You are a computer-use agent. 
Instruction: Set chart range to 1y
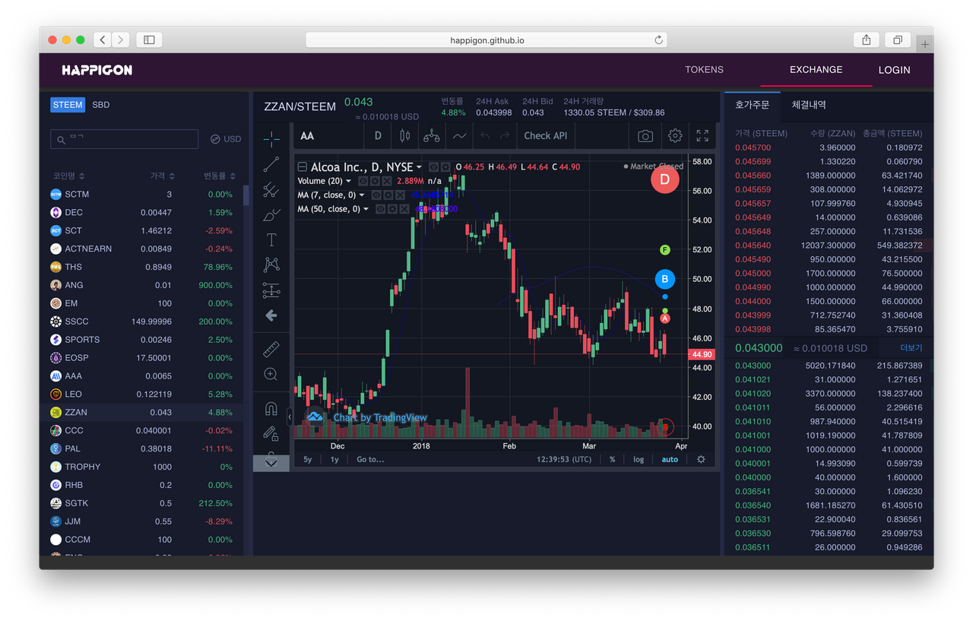click(x=334, y=459)
